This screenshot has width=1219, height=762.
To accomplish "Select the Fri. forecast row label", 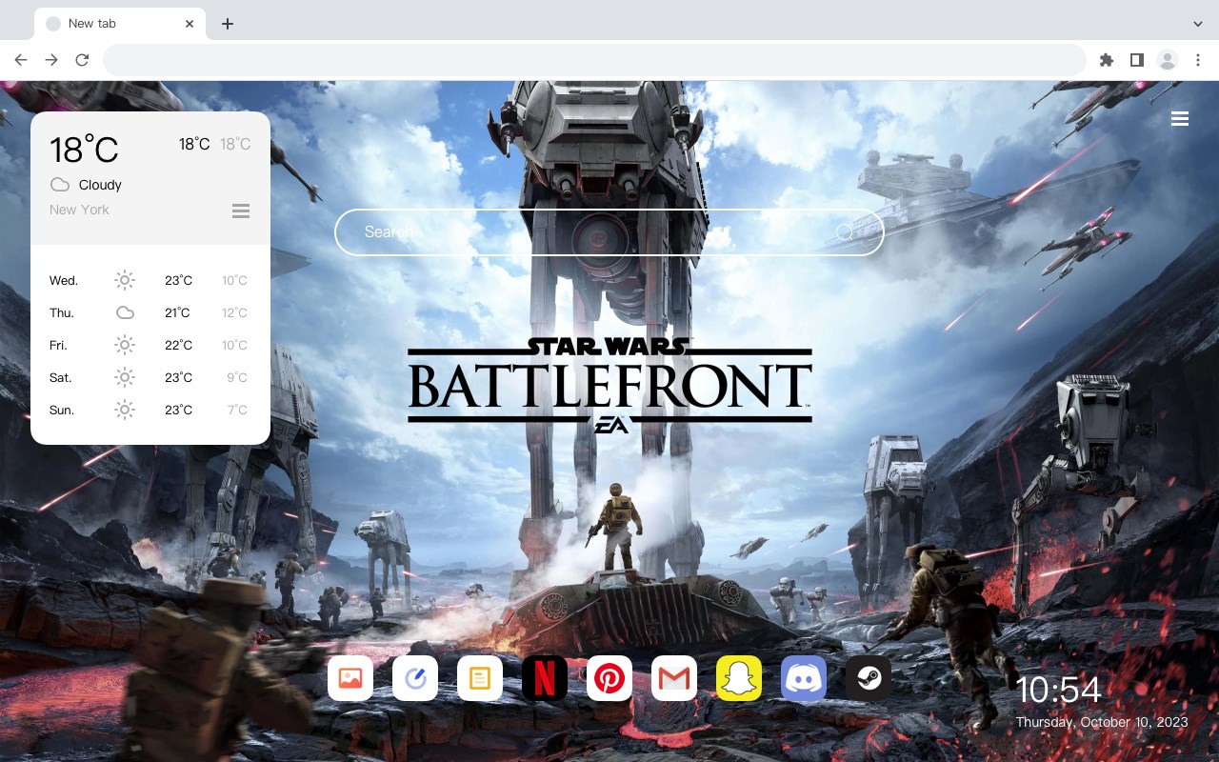I will point(58,345).
